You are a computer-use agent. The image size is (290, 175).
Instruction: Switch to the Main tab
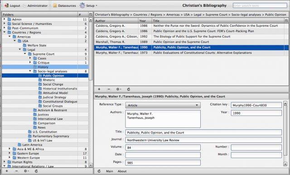[x=110, y=171]
